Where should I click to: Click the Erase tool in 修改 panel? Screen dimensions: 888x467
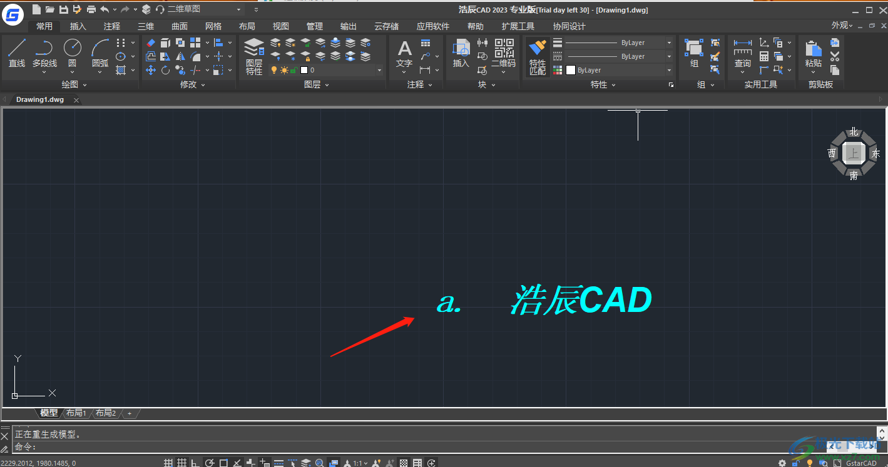coord(151,43)
